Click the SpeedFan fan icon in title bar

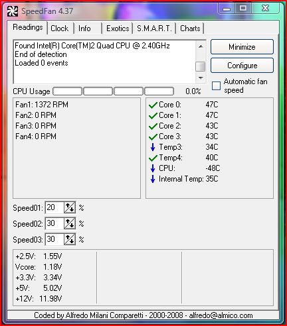point(13,11)
